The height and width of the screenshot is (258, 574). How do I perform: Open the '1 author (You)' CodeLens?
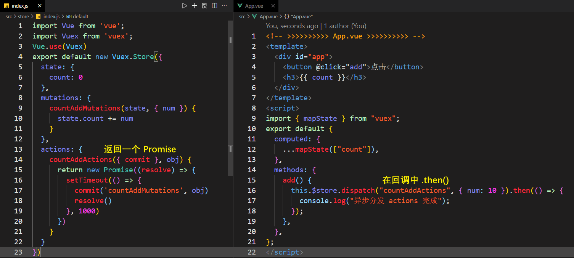coord(345,26)
